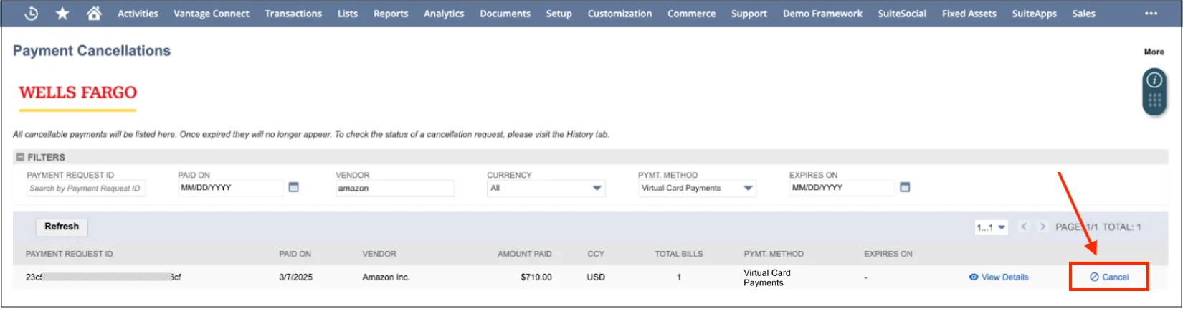
Task: Click the CCY column header
Action: [x=596, y=254]
